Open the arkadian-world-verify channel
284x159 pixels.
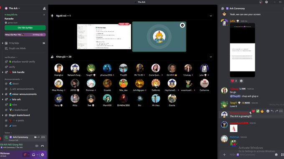pos(23,62)
